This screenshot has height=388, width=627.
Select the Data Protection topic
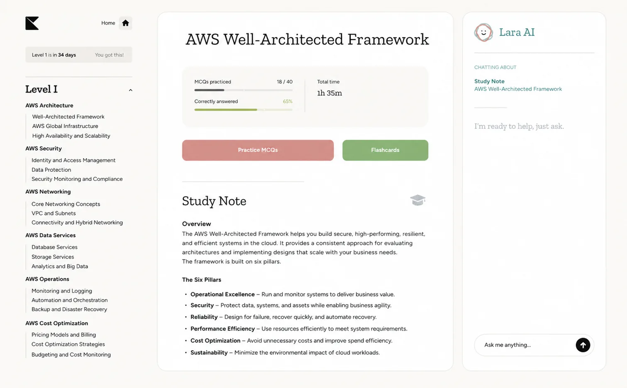pos(51,170)
